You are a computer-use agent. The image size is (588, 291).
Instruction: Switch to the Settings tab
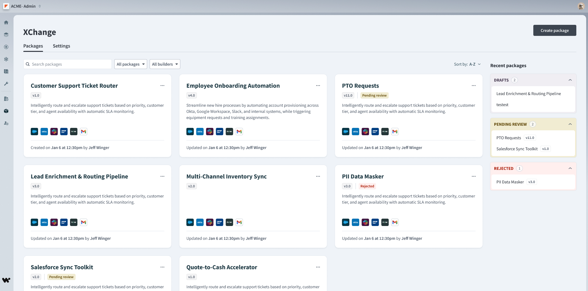pyautogui.click(x=61, y=46)
